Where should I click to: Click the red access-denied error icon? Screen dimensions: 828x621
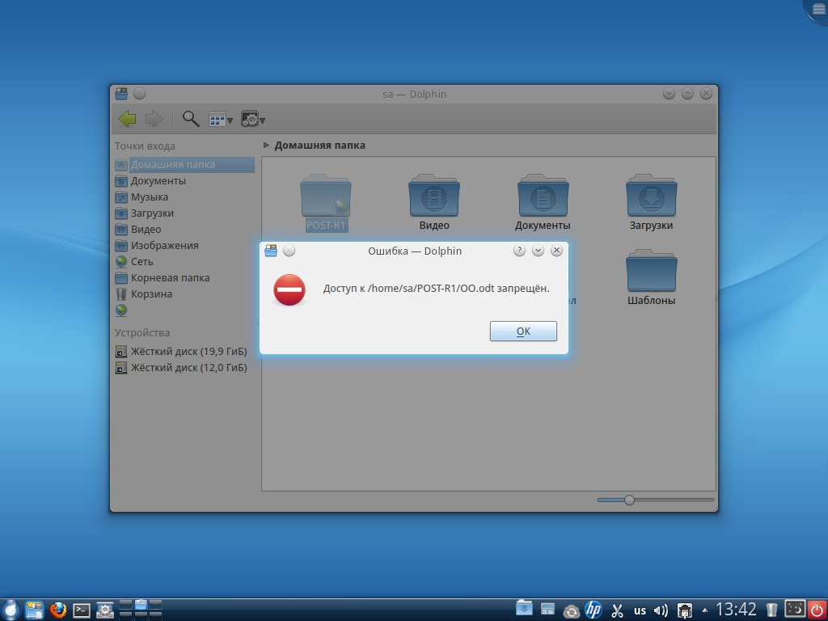[x=289, y=289]
